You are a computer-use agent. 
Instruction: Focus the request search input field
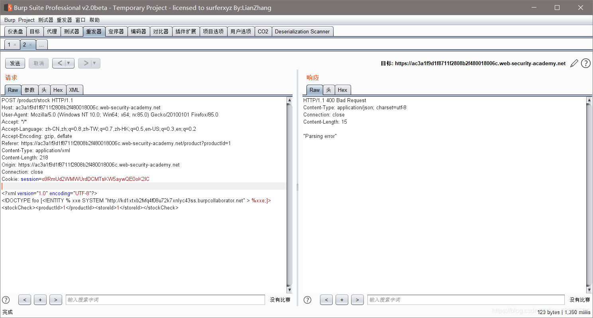[165, 300]
